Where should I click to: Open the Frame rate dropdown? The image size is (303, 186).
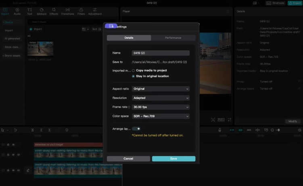161,107
